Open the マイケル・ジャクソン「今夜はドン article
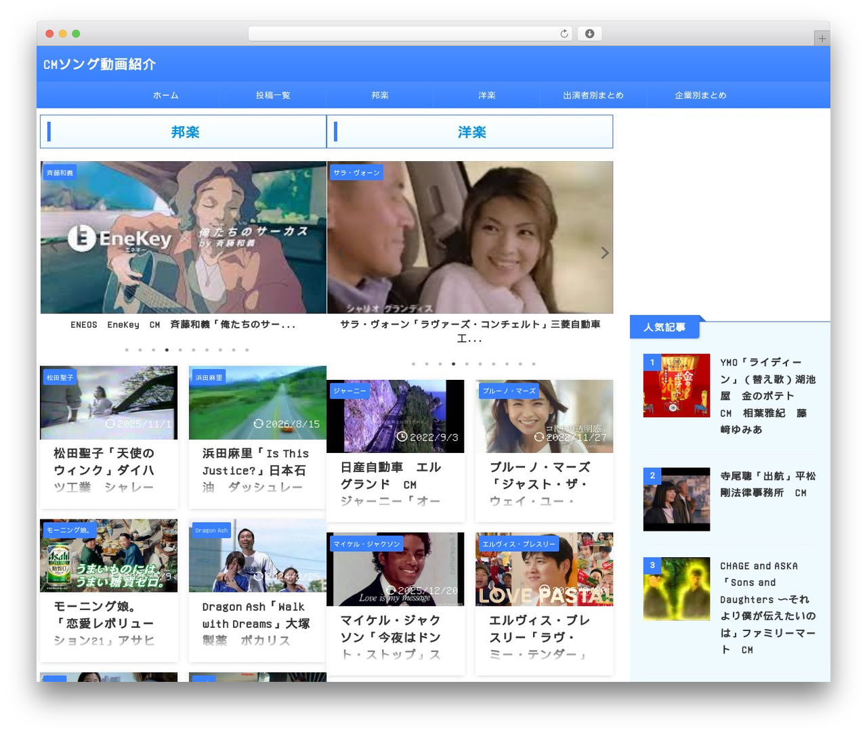Image resolution: width=867 pixels, height=734 pixels. point(391,637)
